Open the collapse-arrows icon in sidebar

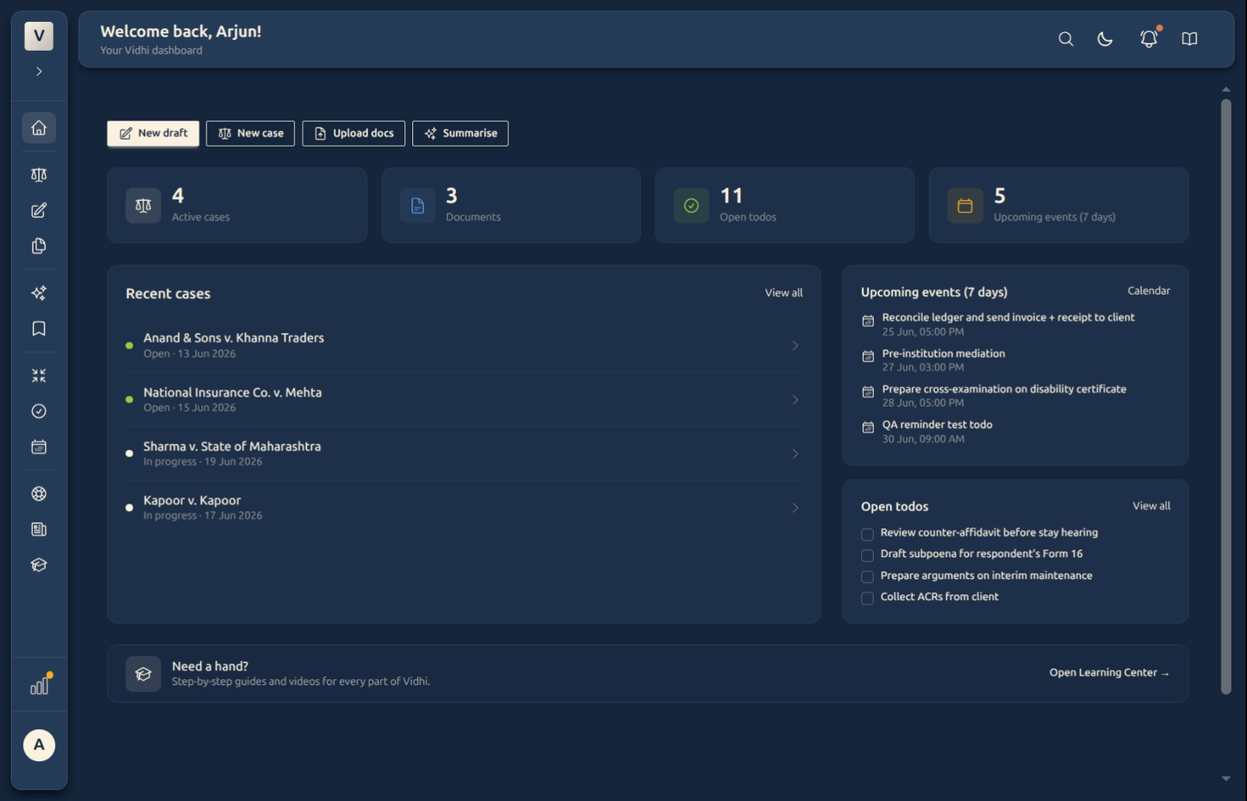click(39, 376)
